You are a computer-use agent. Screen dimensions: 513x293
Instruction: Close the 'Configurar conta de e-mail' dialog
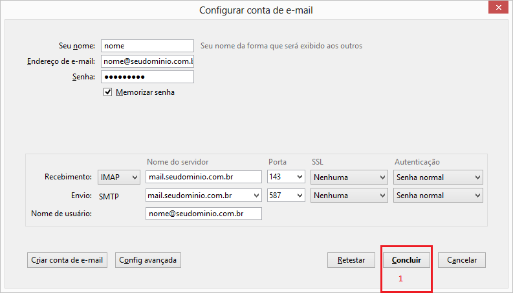pos(497,9)
